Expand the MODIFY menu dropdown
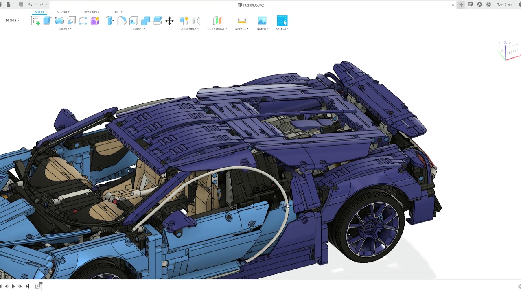Viewport: 521px width, 293px height. point(139,29)
